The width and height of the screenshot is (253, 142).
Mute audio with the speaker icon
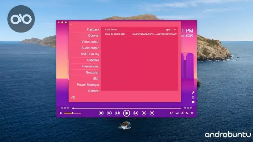pyautogui.click(x=61, y=113)
